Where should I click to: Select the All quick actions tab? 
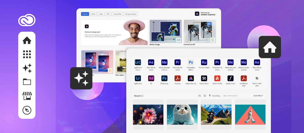tap(131, 14)
